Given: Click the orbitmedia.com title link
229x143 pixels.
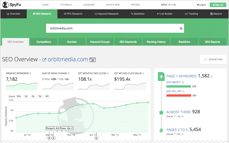Looking at the screenshot, I should point(68,59).
